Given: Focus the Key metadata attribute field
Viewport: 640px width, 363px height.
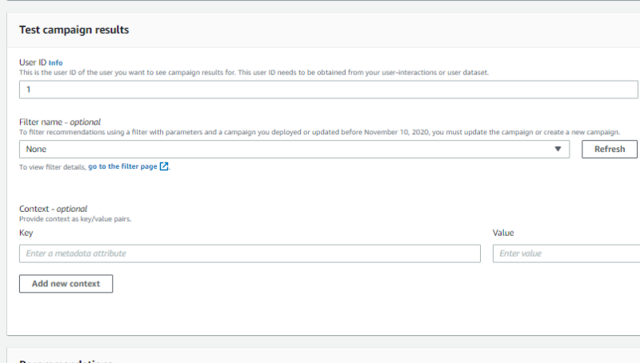Looking at the screenshot, I should coord(250,253).
